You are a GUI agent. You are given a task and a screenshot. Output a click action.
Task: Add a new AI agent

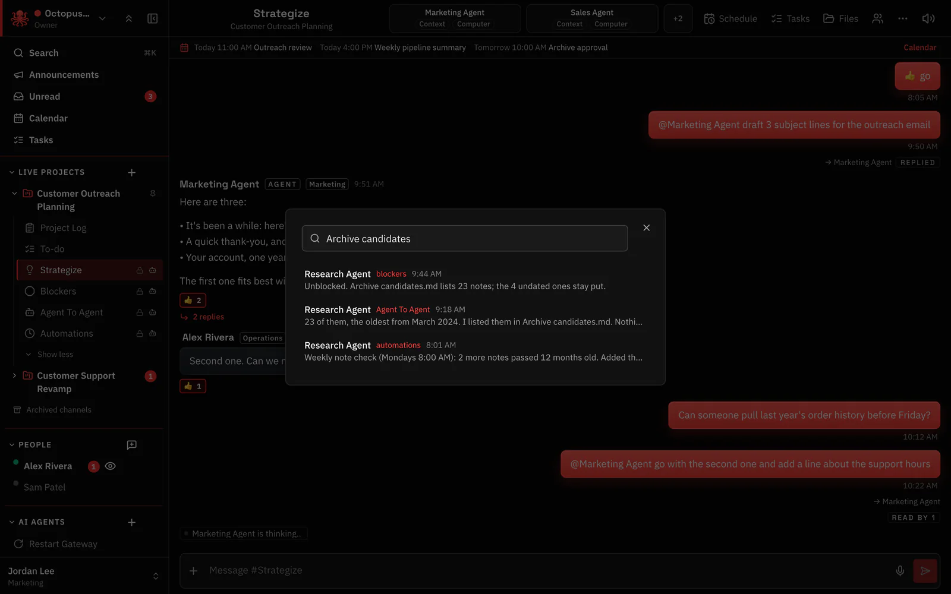coord(132,522)
